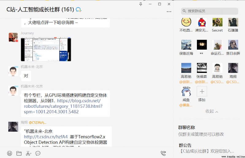
Task: Click the group title C站-人工智能成长社群
Action: pos(40,9)
